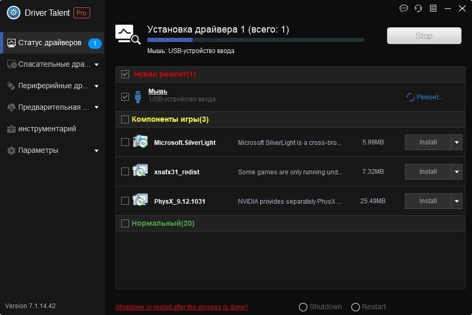The height and width of the screenshot is (315, 472).
Task: Check the Нормальный(20) group checkbox
Action: (125, 223)
